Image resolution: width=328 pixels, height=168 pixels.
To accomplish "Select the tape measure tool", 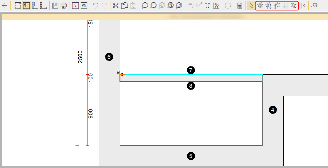I will pos(314,6).
